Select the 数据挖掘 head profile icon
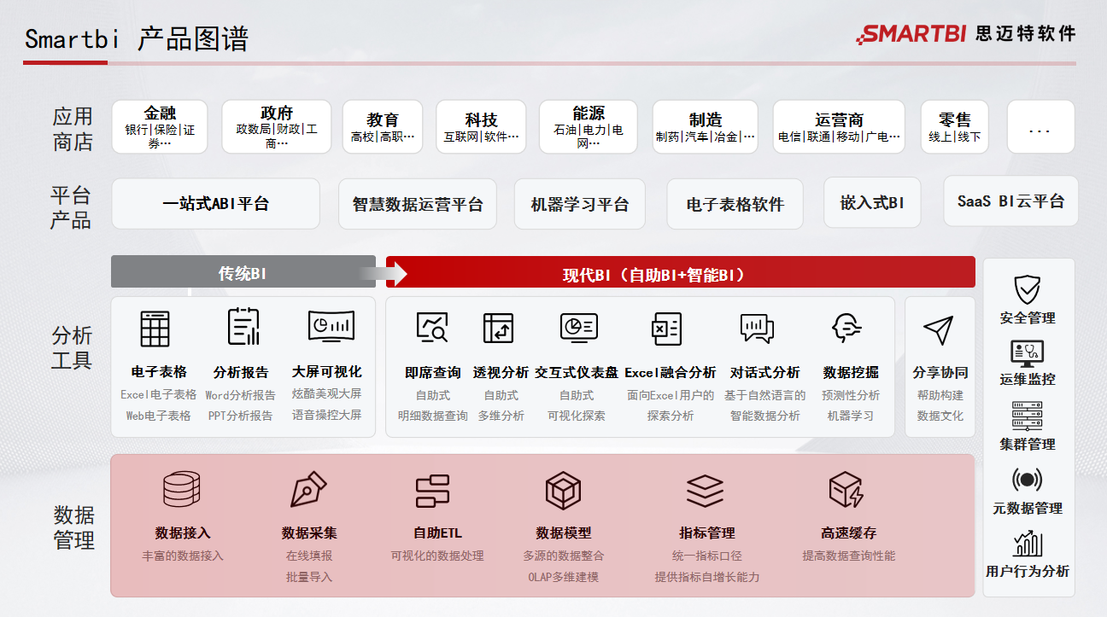This screenshot has width=1107, height=617. pyautogui.click(x=846, y=328)
